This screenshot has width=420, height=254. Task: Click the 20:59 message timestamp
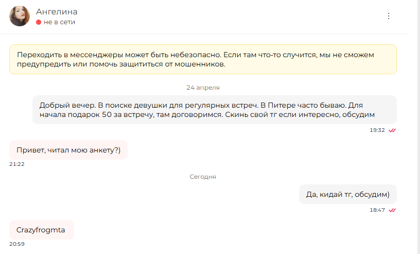[x=17, y=244]
